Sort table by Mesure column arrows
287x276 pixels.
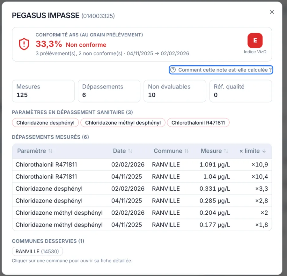pos(226,151)
